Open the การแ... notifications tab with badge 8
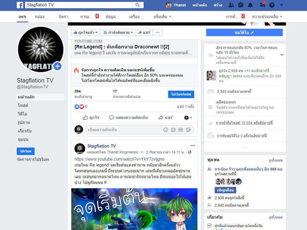307x230 pixels. pos(90,17)
